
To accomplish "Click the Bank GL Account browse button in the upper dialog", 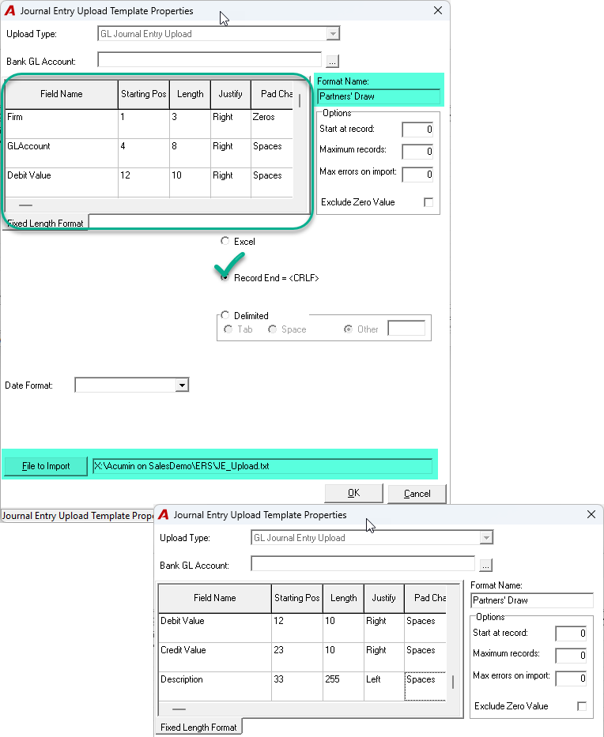I will pos(333,61).
